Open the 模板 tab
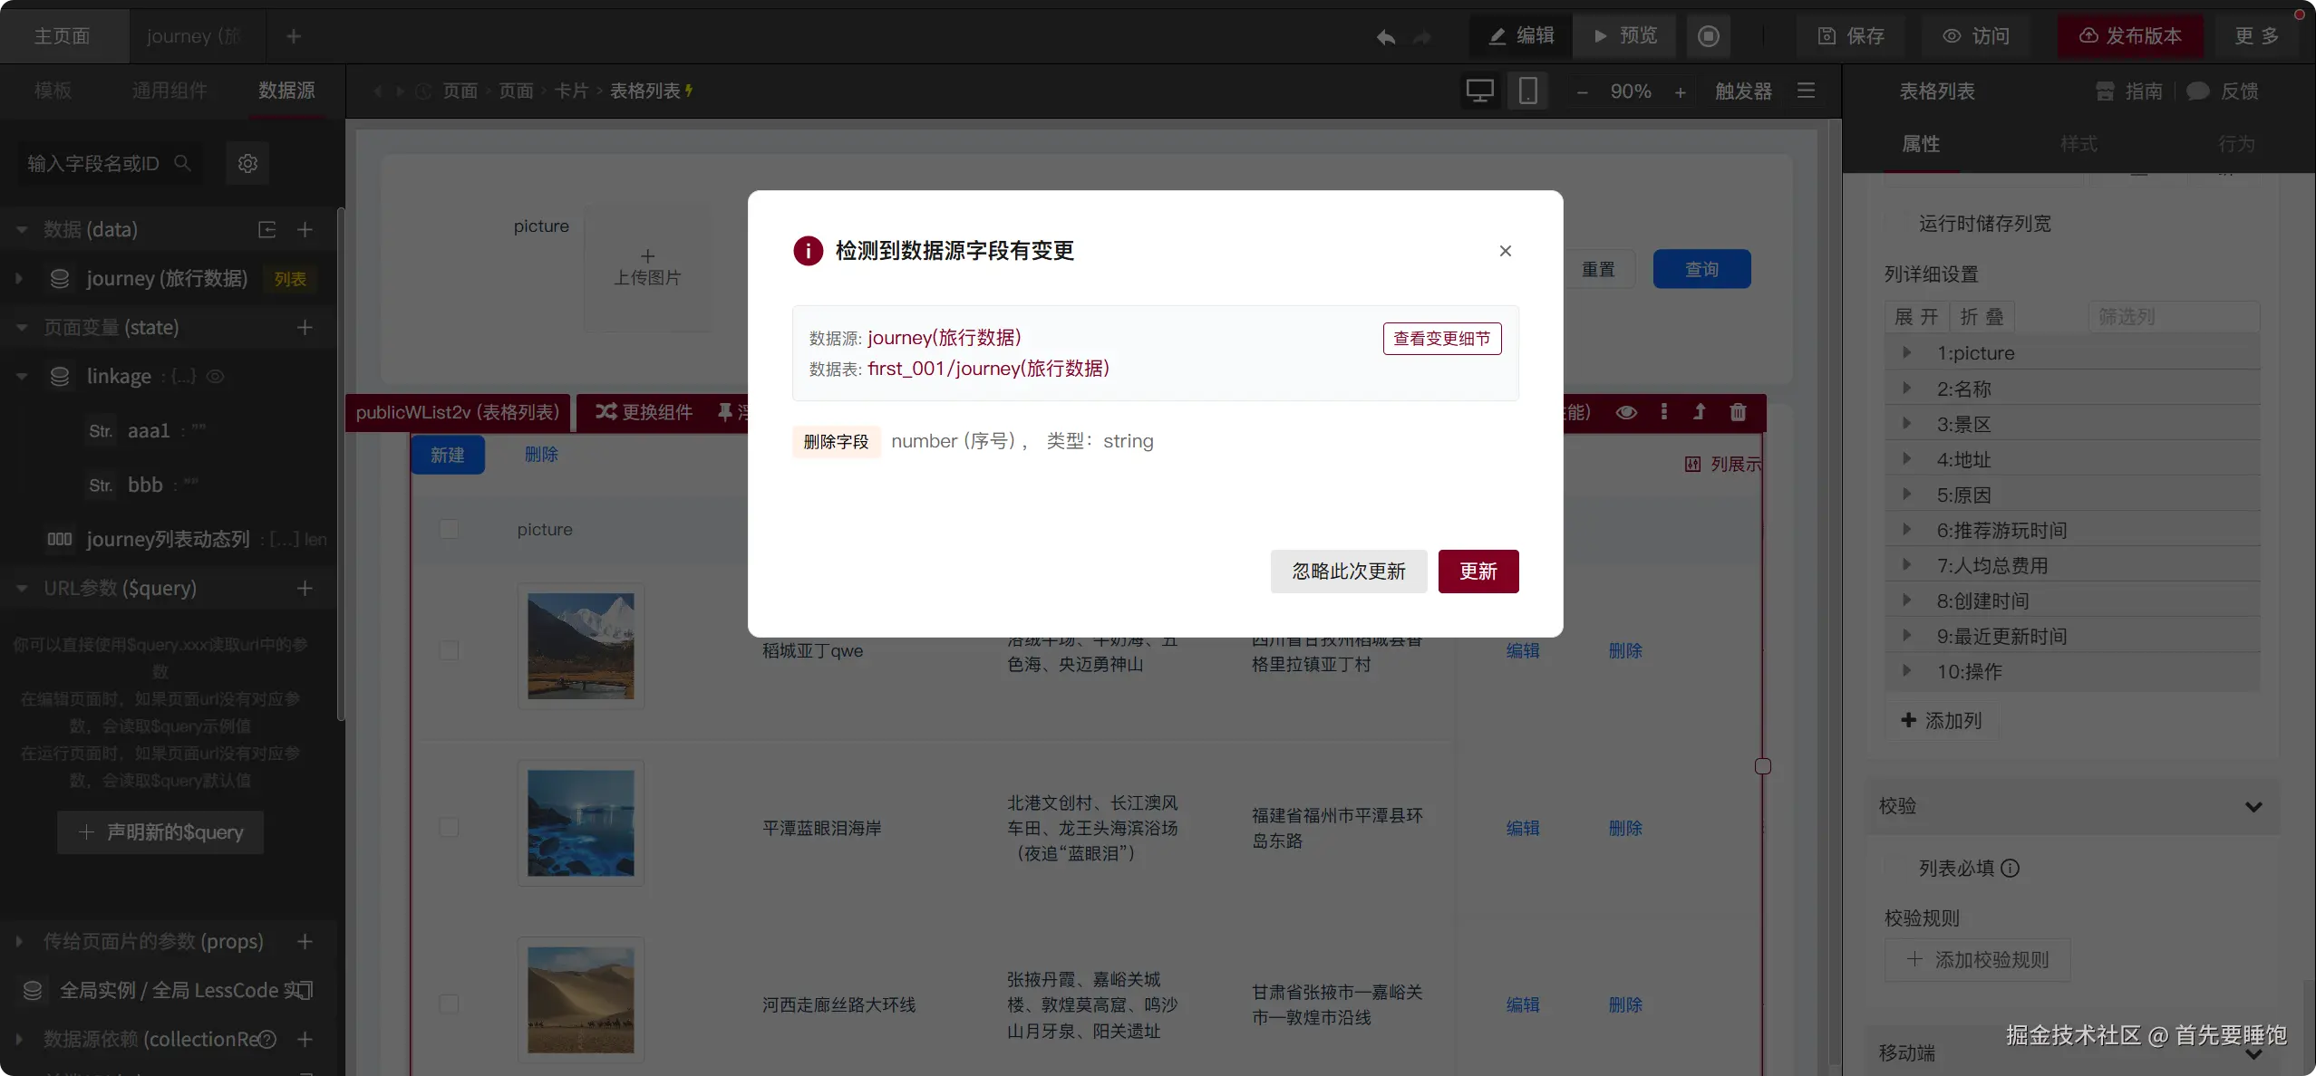This screenshot has height=1076, width=2316. pyautogui.click(x=53, y=91)
